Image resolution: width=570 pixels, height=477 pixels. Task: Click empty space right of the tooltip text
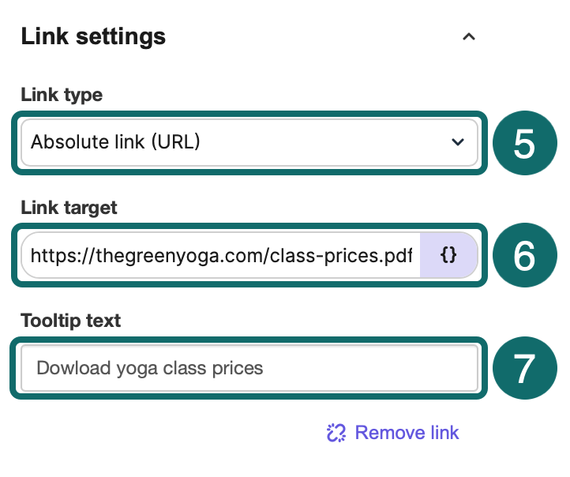tap(369, 368)
